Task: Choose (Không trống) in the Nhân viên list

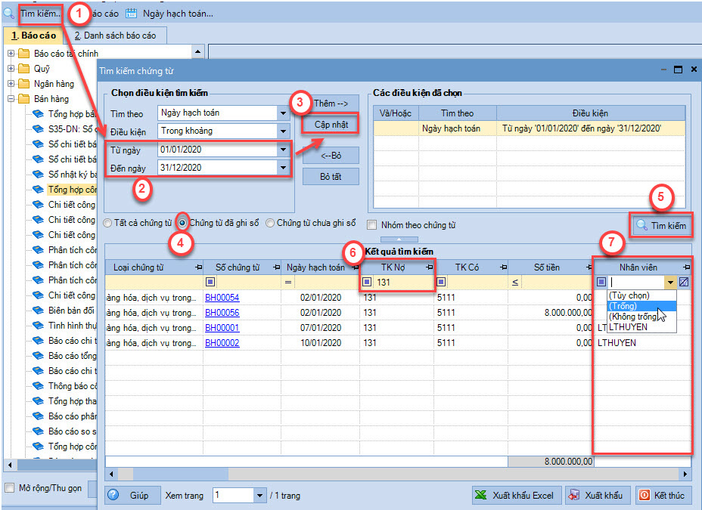Action: click(641, 317)
